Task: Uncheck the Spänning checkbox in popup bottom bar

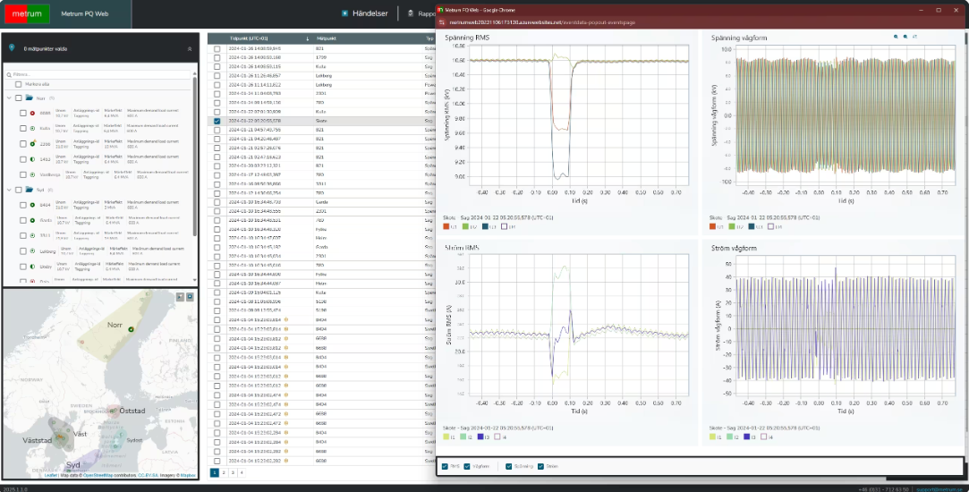Action: click(508, 467)
